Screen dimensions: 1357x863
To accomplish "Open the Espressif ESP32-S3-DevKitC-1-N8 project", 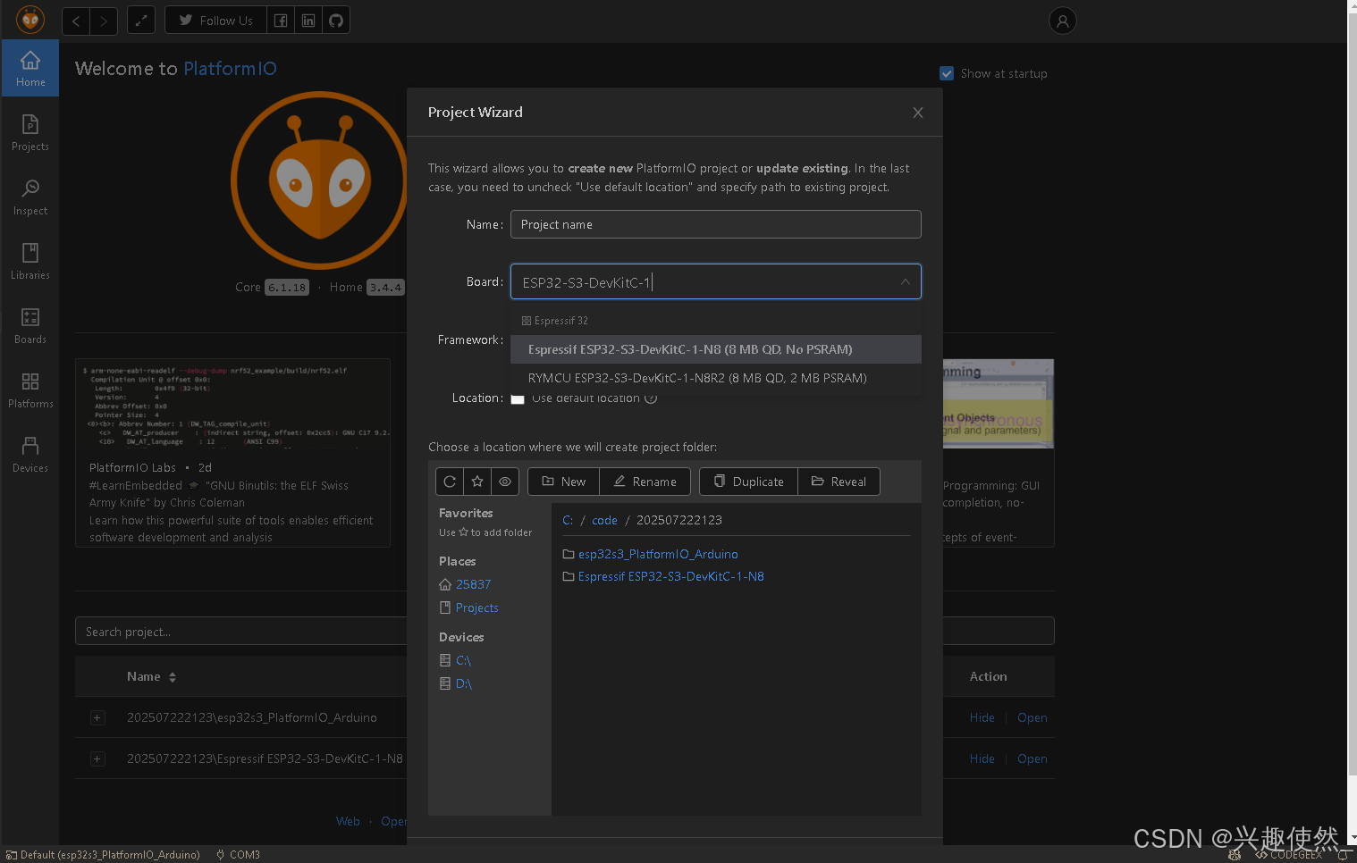I will [x=1032, y=758].
